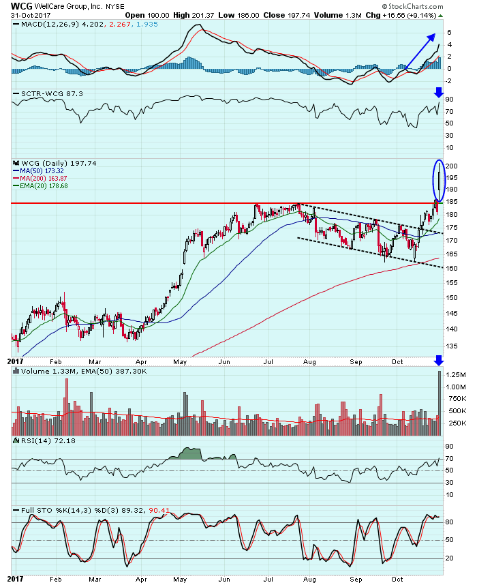Click the volume bars icon beside Volume legend

coord(16,371)
